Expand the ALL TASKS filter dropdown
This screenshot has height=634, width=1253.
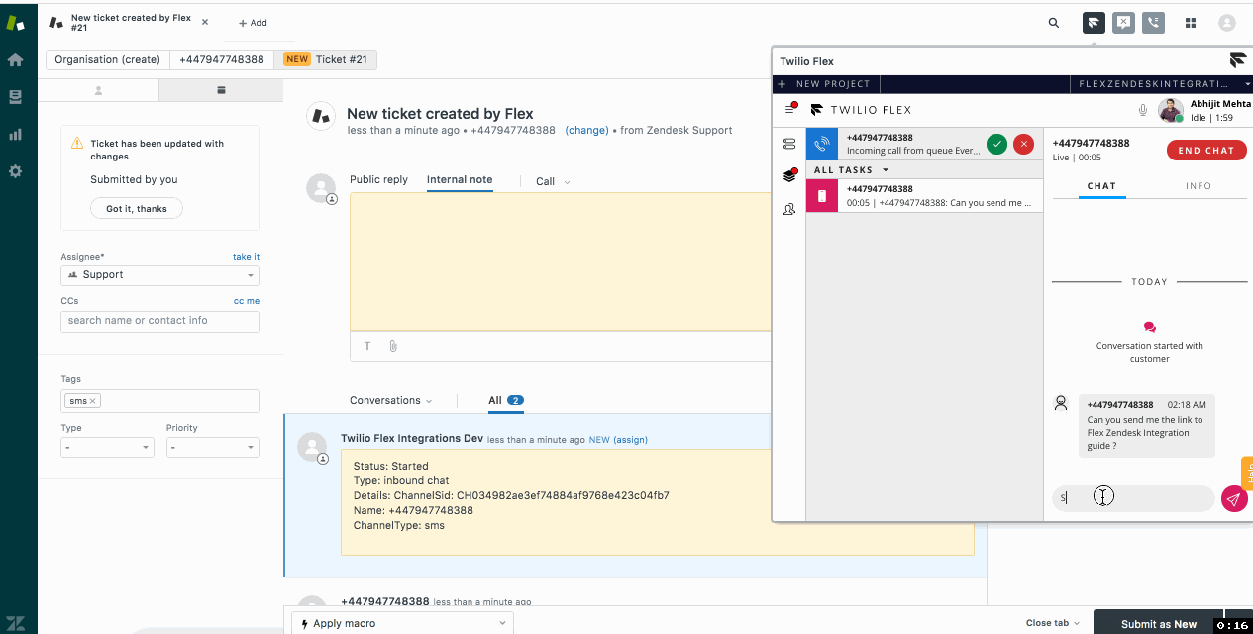click(x=851, y=170)
